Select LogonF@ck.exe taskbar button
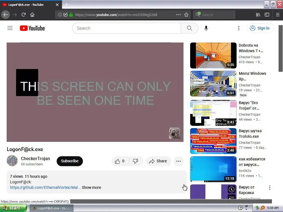This screenshot has height=212, width=283. (x=51, y=208)
